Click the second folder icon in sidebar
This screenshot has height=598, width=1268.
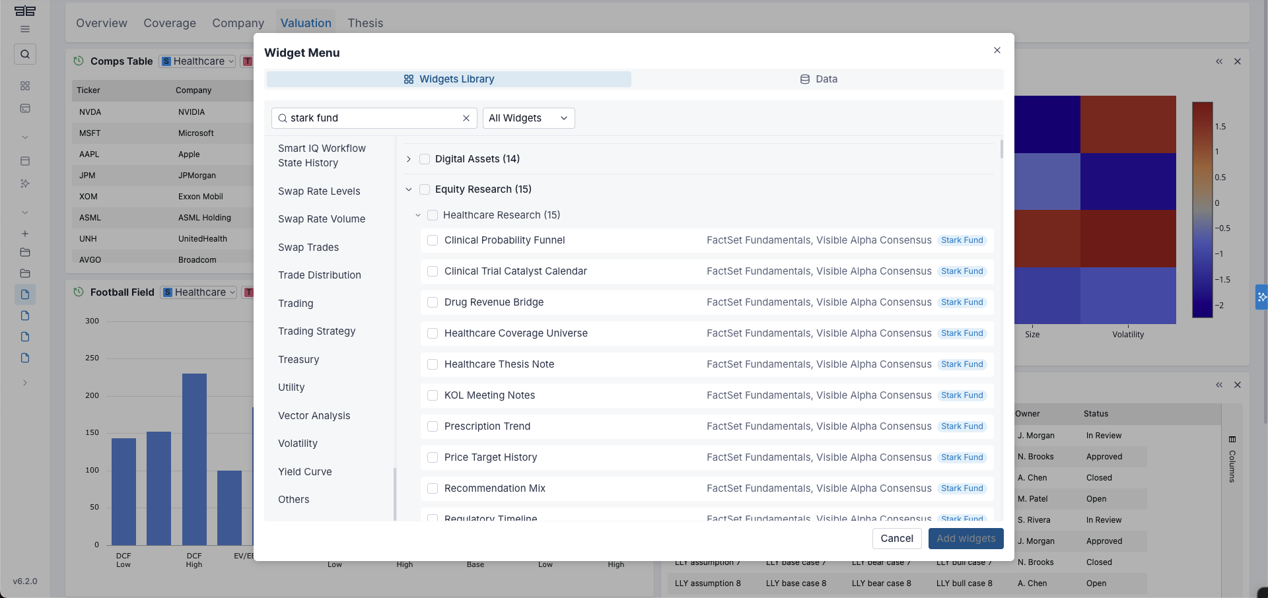[x=25, y=273]
